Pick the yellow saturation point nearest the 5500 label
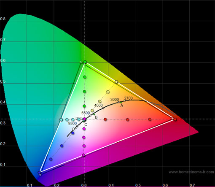The image size is (215, 187). 92,111
